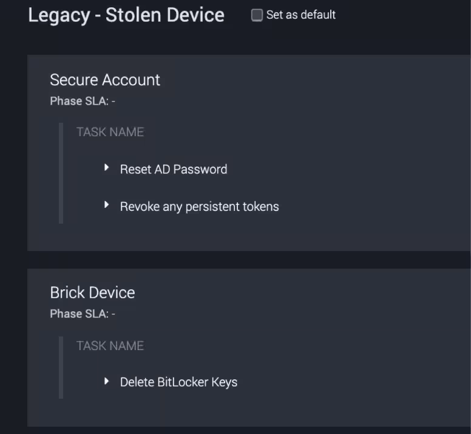Click the SLA dash value under Secure Account
Screen dimensions: 471x434
[x=113, y=102]
